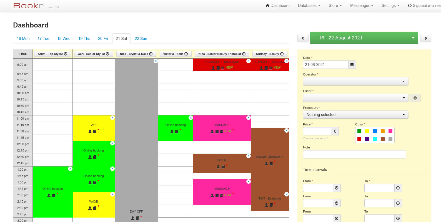Click the client info icon button
Screen dimensions: 441x222
tap(415, 98)
